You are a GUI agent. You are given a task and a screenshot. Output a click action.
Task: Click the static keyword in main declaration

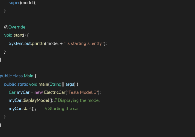pos(23,84)
